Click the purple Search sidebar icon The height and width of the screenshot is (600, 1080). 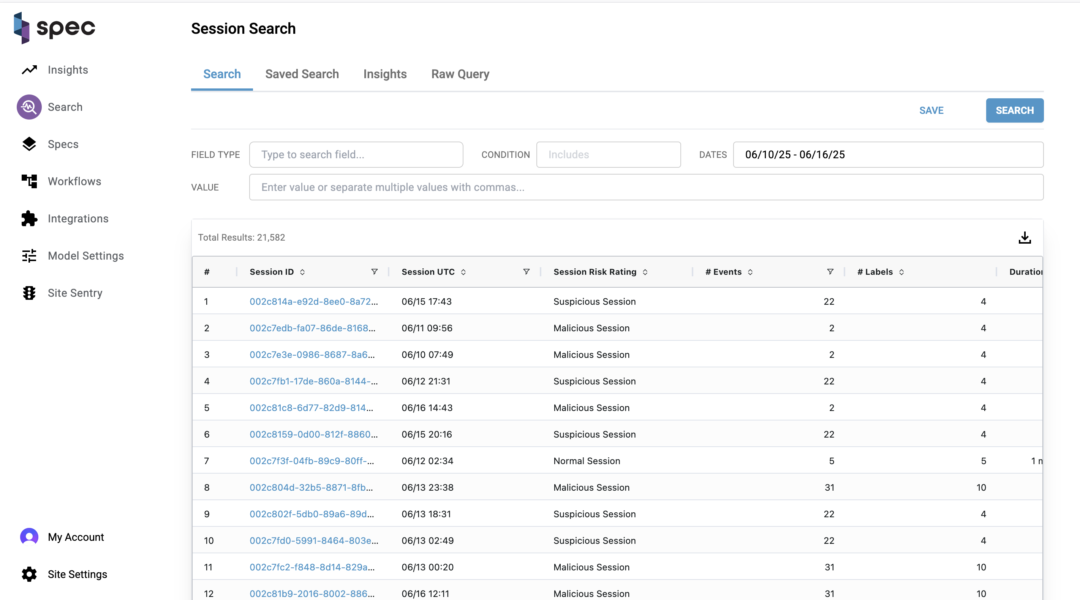pos(29,107)
